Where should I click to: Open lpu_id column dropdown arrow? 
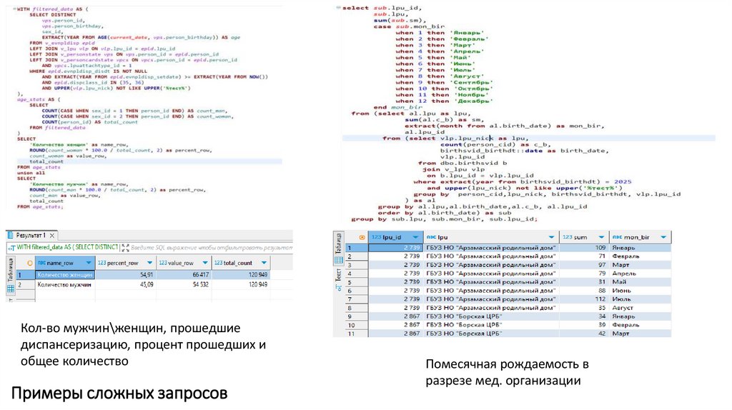[x=415, y=237]
